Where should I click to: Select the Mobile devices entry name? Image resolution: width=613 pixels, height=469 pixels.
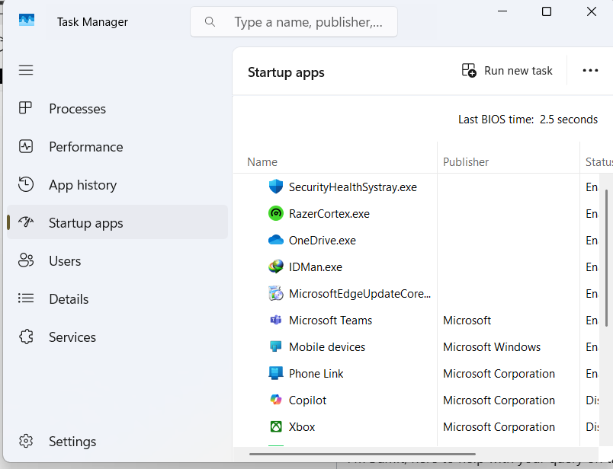327,346
